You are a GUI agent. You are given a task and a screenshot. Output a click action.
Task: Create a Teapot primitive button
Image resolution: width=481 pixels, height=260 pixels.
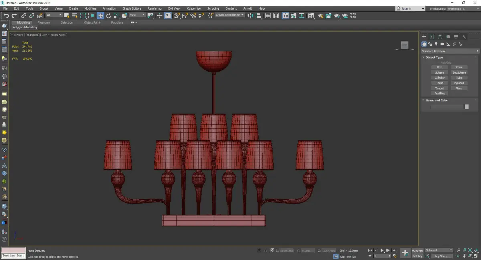[x=439, y=88]
